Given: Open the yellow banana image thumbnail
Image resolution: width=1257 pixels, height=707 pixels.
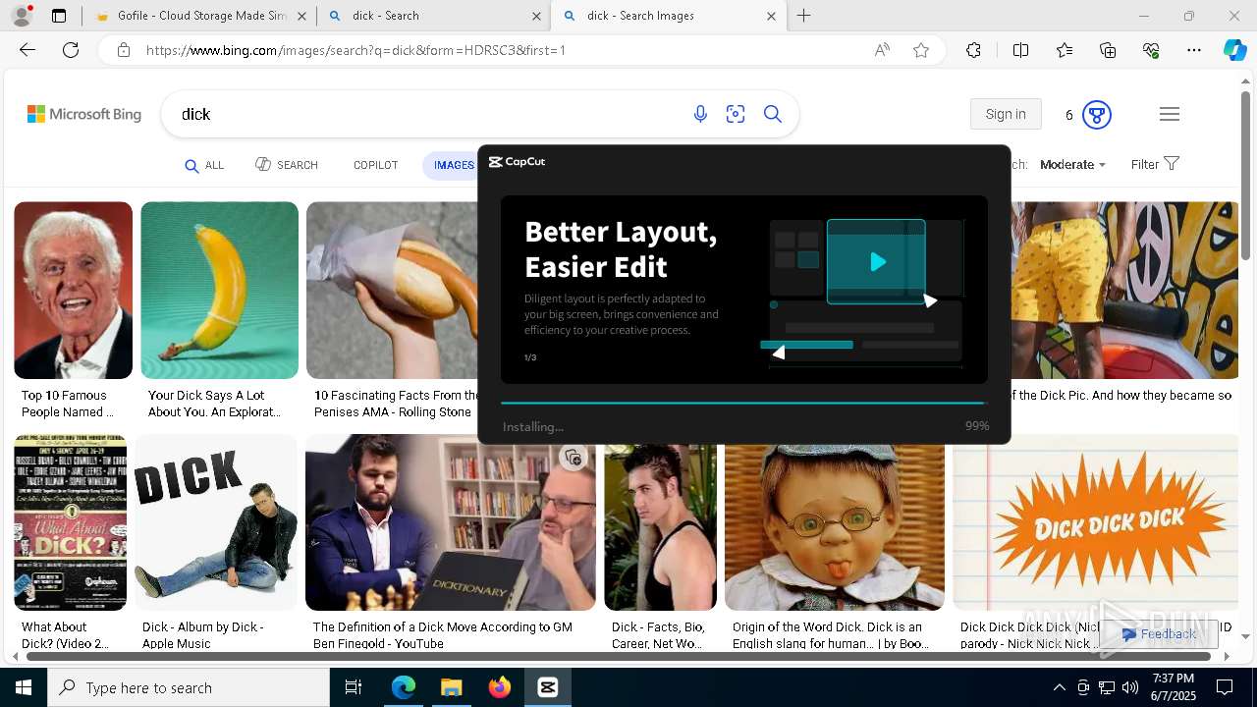Looking at the screenshot, I should click(219, 290).
